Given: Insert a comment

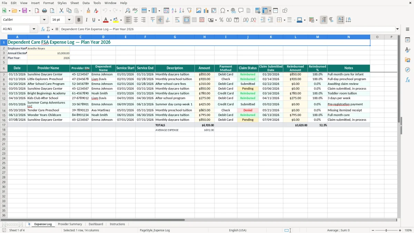Looking at the screenshot, I should pyautogui.click(x=241, y=11).
